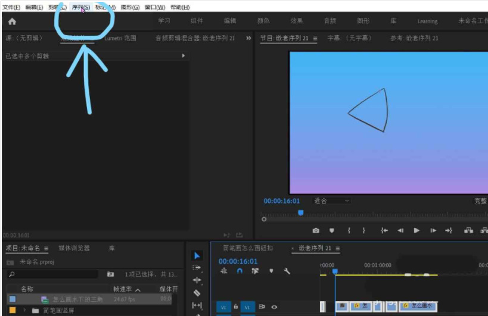Open timeline wrench display settings
488x316 pixels.
pos(287,271)
